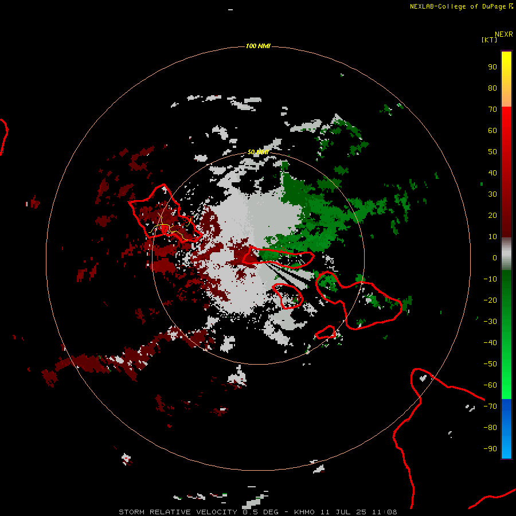516x516 pixels.
Task: Click the -50 label on color bar
Action: 490,364
